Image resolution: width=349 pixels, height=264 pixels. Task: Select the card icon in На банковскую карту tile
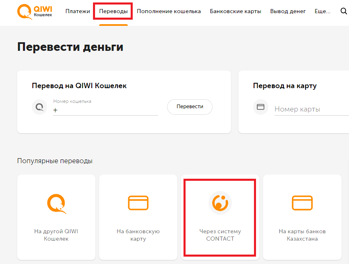pyautogui.click(x=138, y=203)
